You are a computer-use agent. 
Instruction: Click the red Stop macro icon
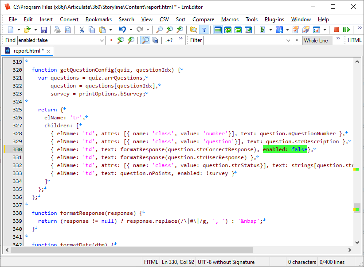point(337,30)
